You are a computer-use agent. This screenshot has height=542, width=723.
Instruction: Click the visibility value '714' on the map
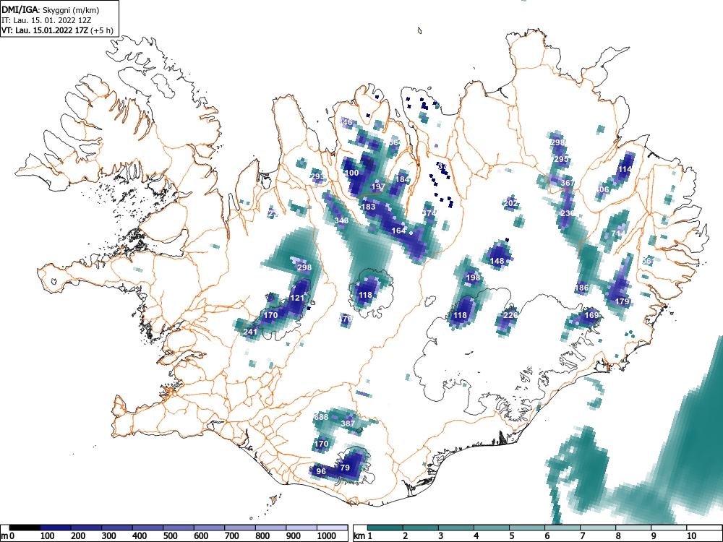click(618, 233)
